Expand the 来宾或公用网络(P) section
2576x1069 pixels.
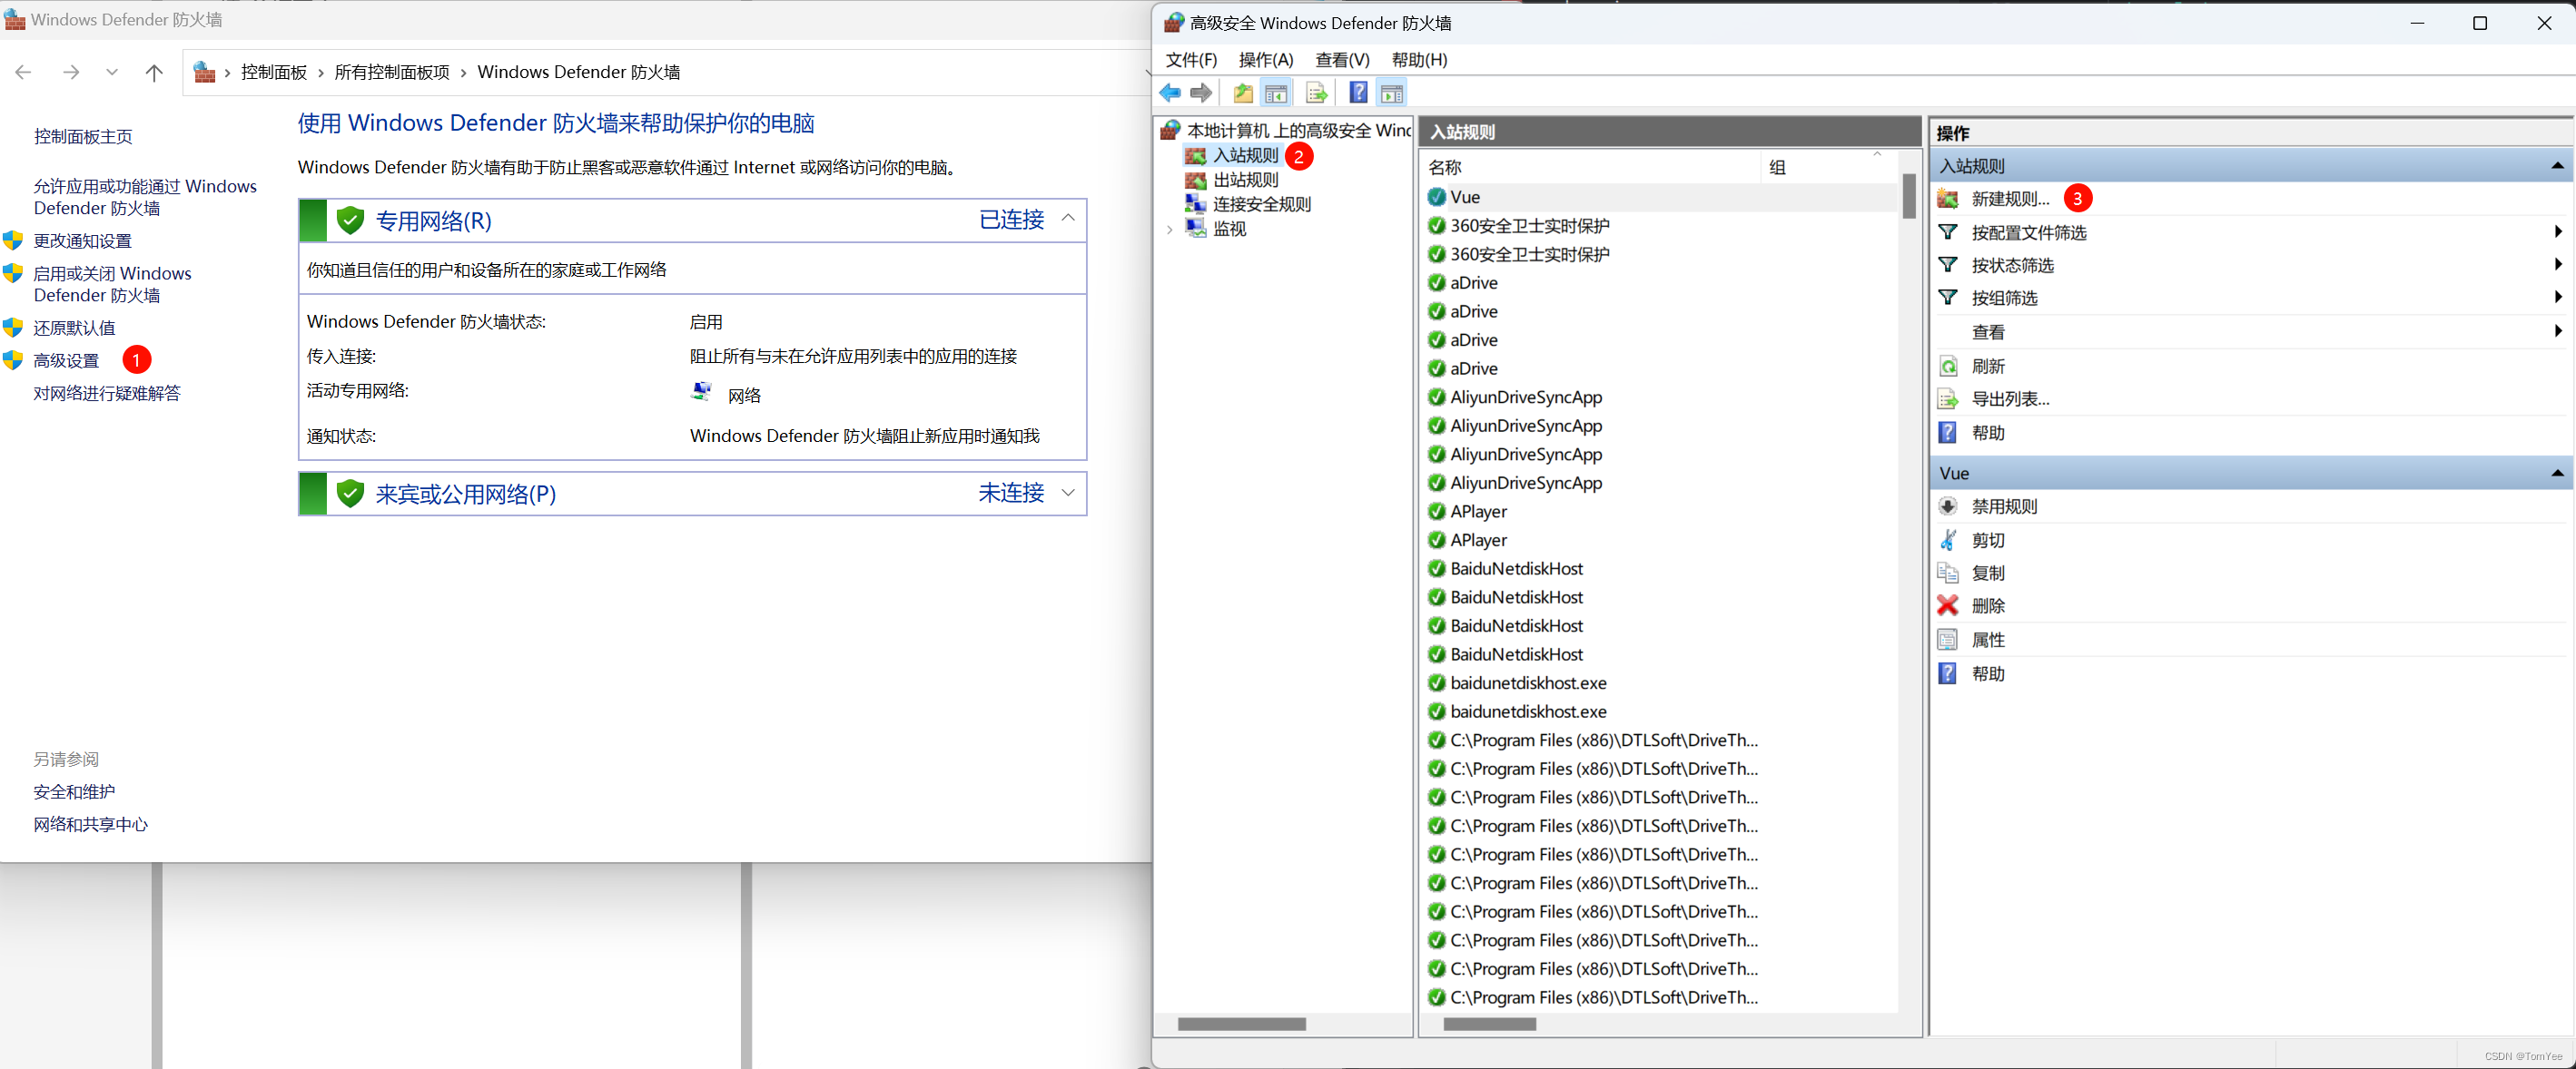tap(1068, 493)
